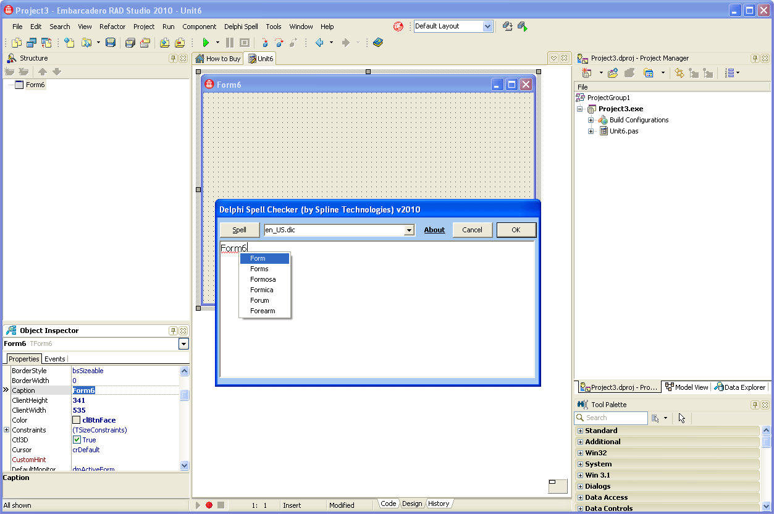Click the clBtnFace color swatch

[x=77, y=420]
